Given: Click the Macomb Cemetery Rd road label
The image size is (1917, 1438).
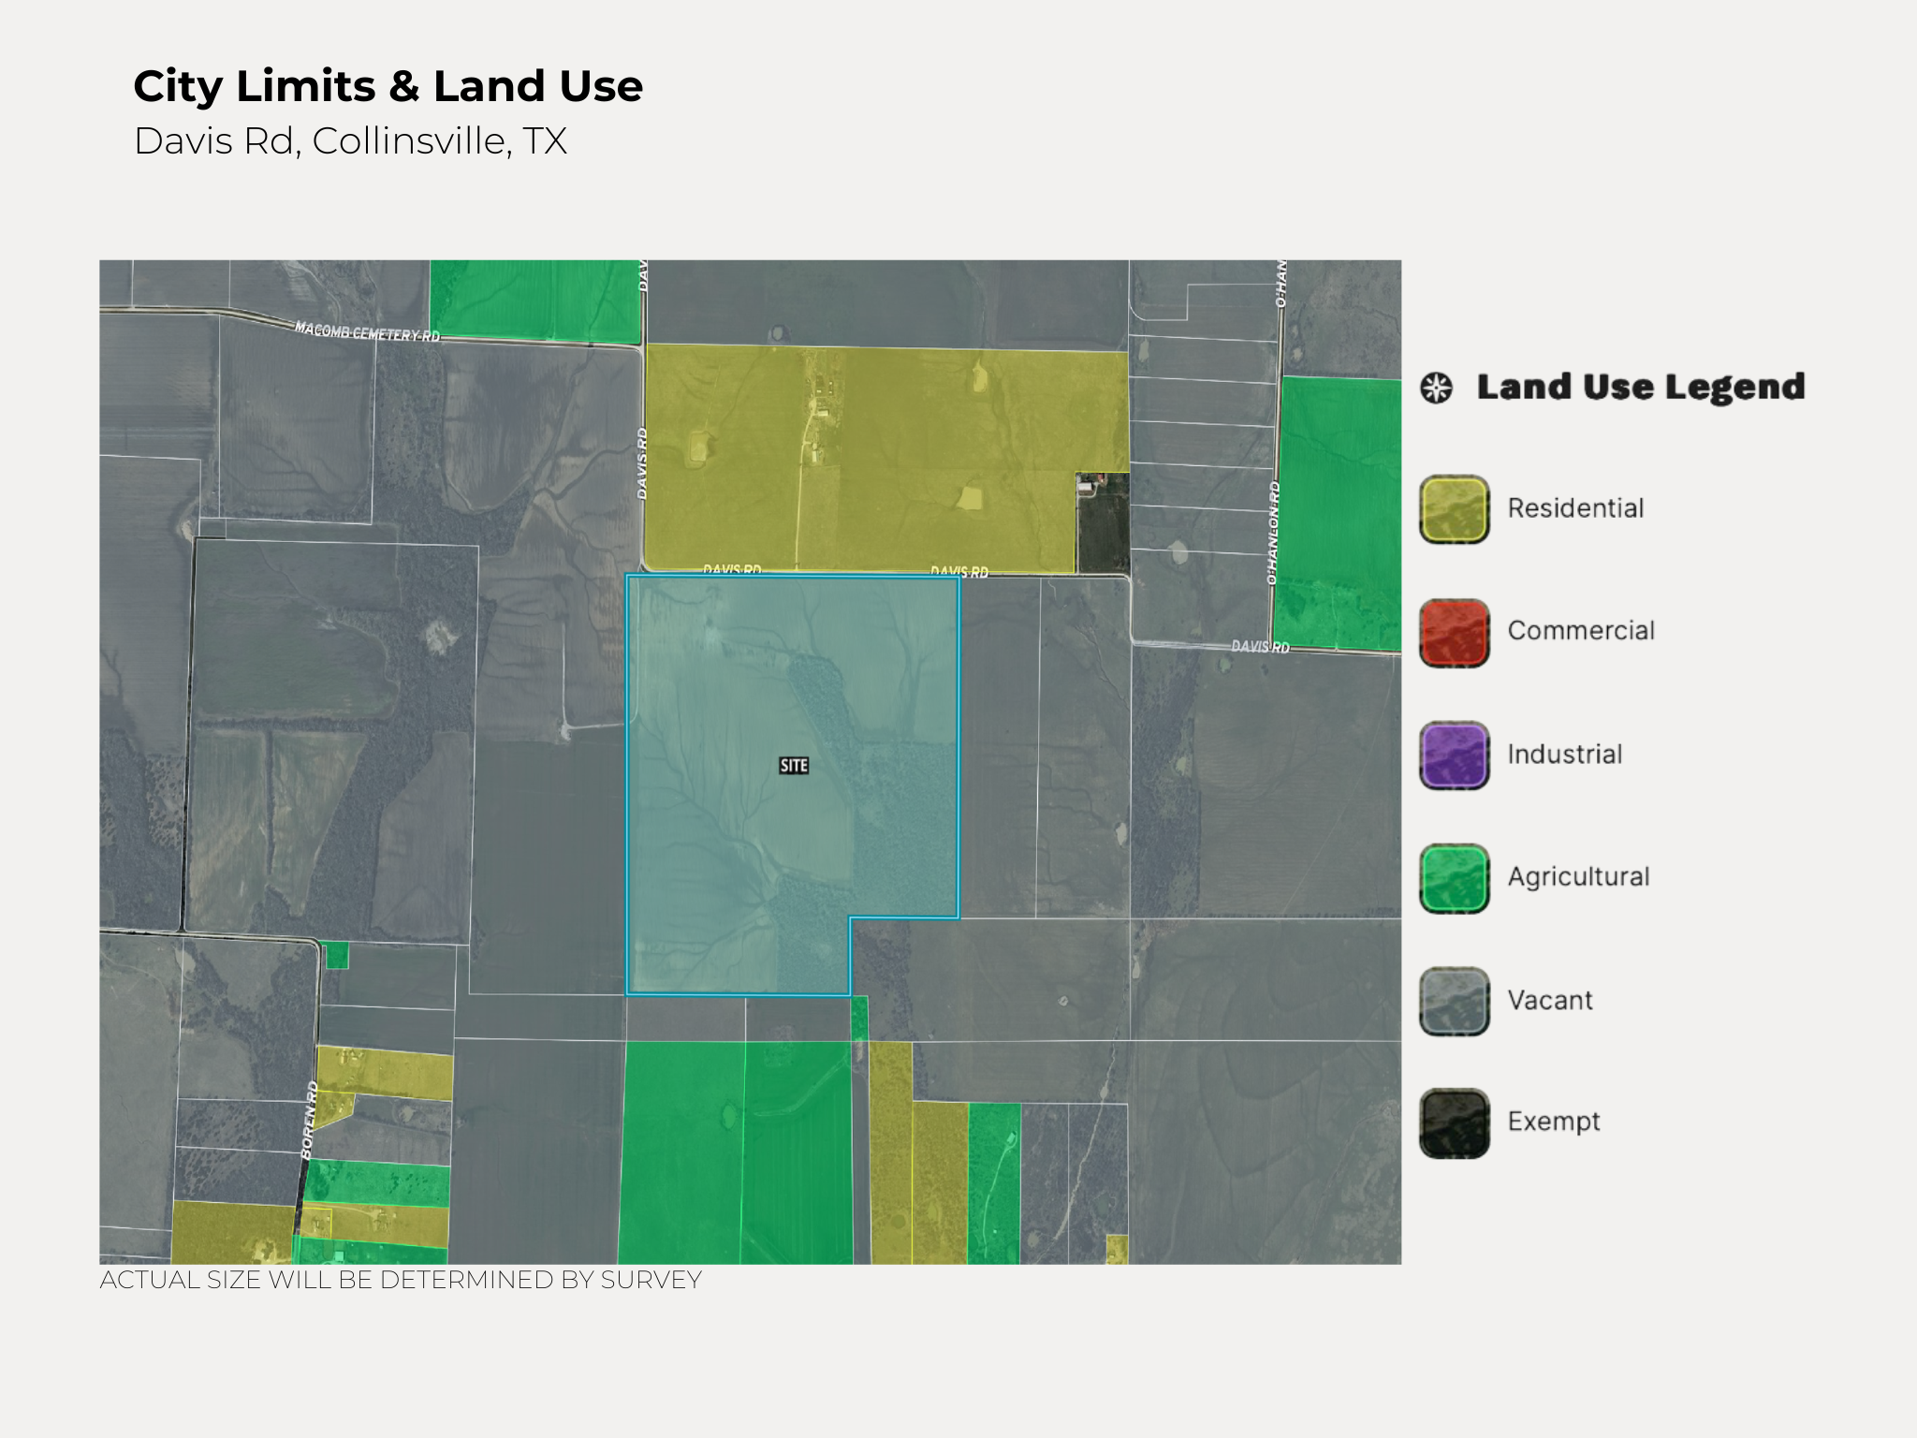Looking at the screenshot, I should click(367, 331).
